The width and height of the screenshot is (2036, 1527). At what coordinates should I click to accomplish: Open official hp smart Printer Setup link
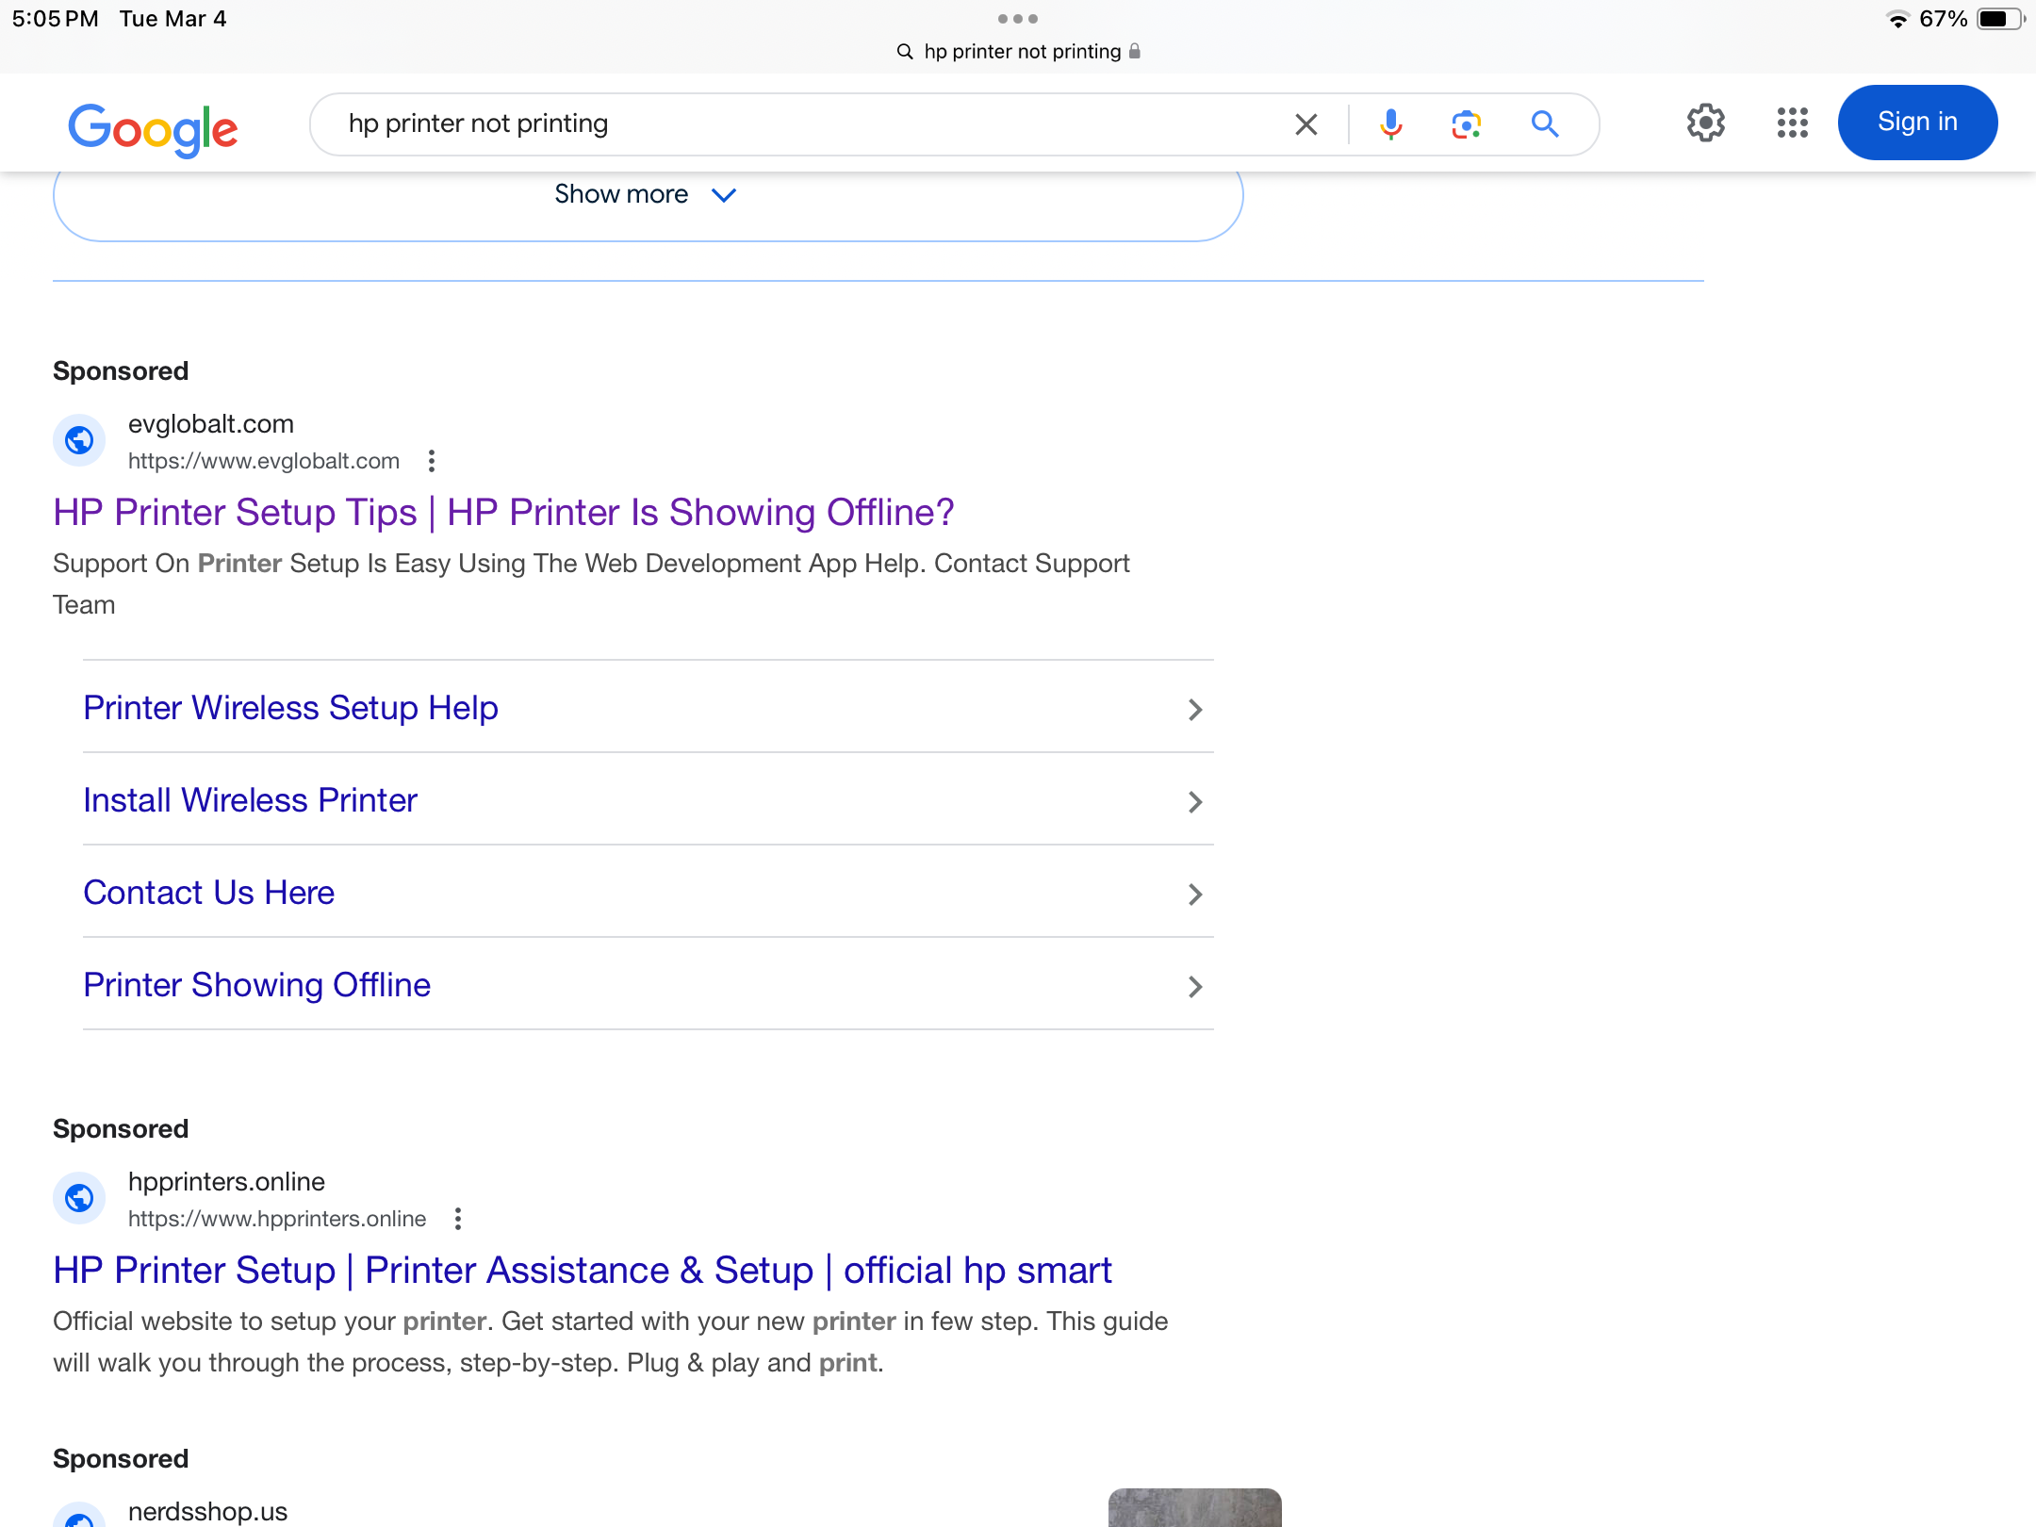click(x=582, y=1271)
